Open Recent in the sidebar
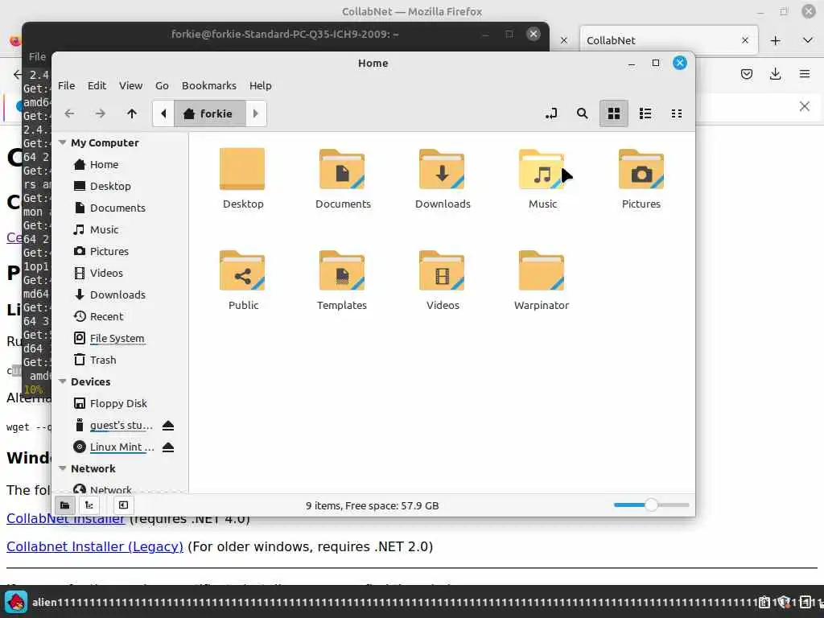The height and width of the screenshot is (618, 824). pos(106,316)
